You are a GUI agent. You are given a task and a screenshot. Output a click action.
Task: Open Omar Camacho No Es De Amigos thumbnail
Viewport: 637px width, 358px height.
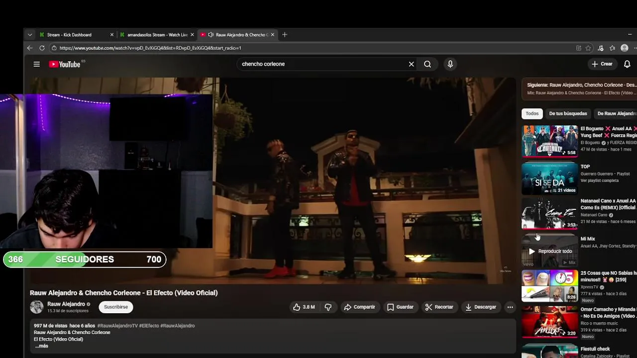point(550,322)
